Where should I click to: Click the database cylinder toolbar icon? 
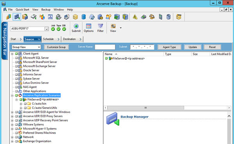pyautogui.click(x=83, y=17)
